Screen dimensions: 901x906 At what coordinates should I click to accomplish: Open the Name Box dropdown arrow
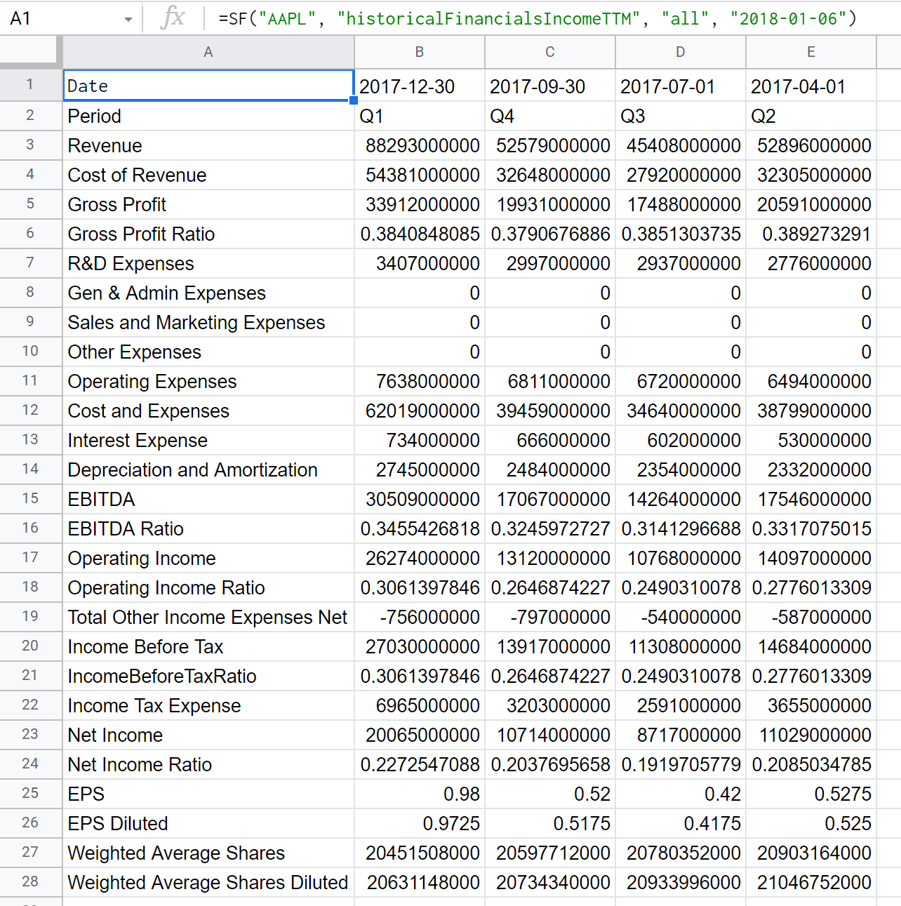(128, 19)
